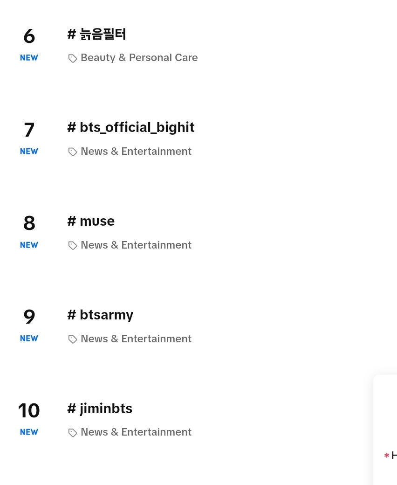397x485 pixels.
Task: Click the tag icon under the muse hashtag
Action: [73, 246]
